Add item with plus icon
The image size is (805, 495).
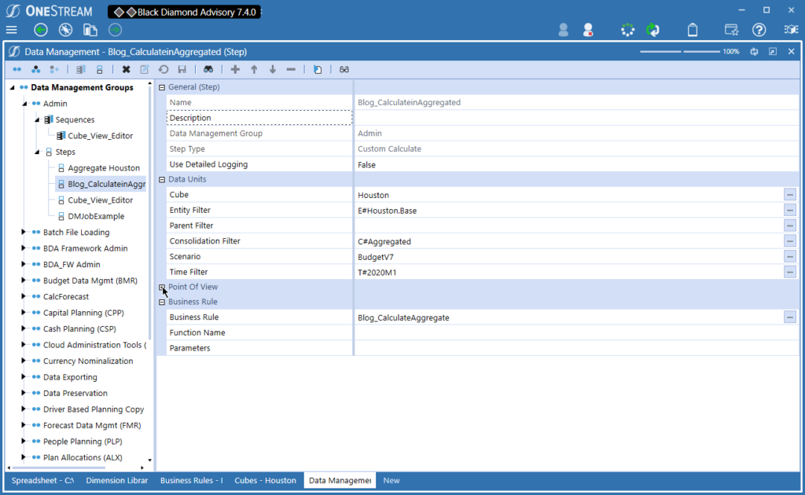[235, 69]
